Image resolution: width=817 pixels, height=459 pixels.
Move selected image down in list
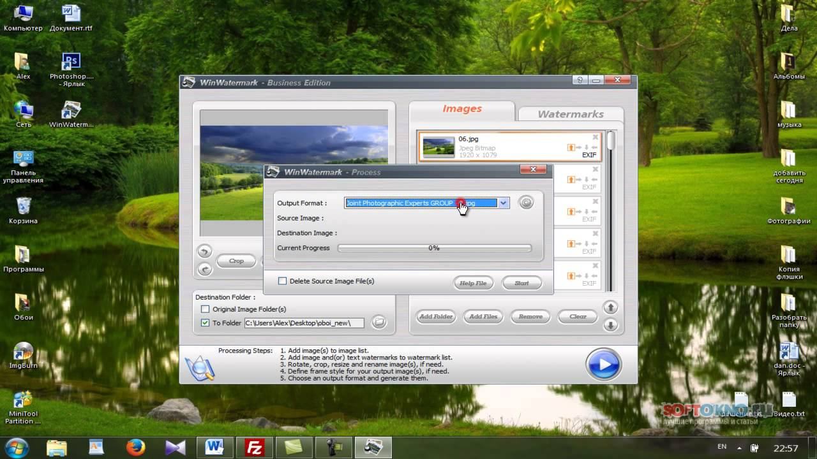pyautogui.click(x=611, y=325)
